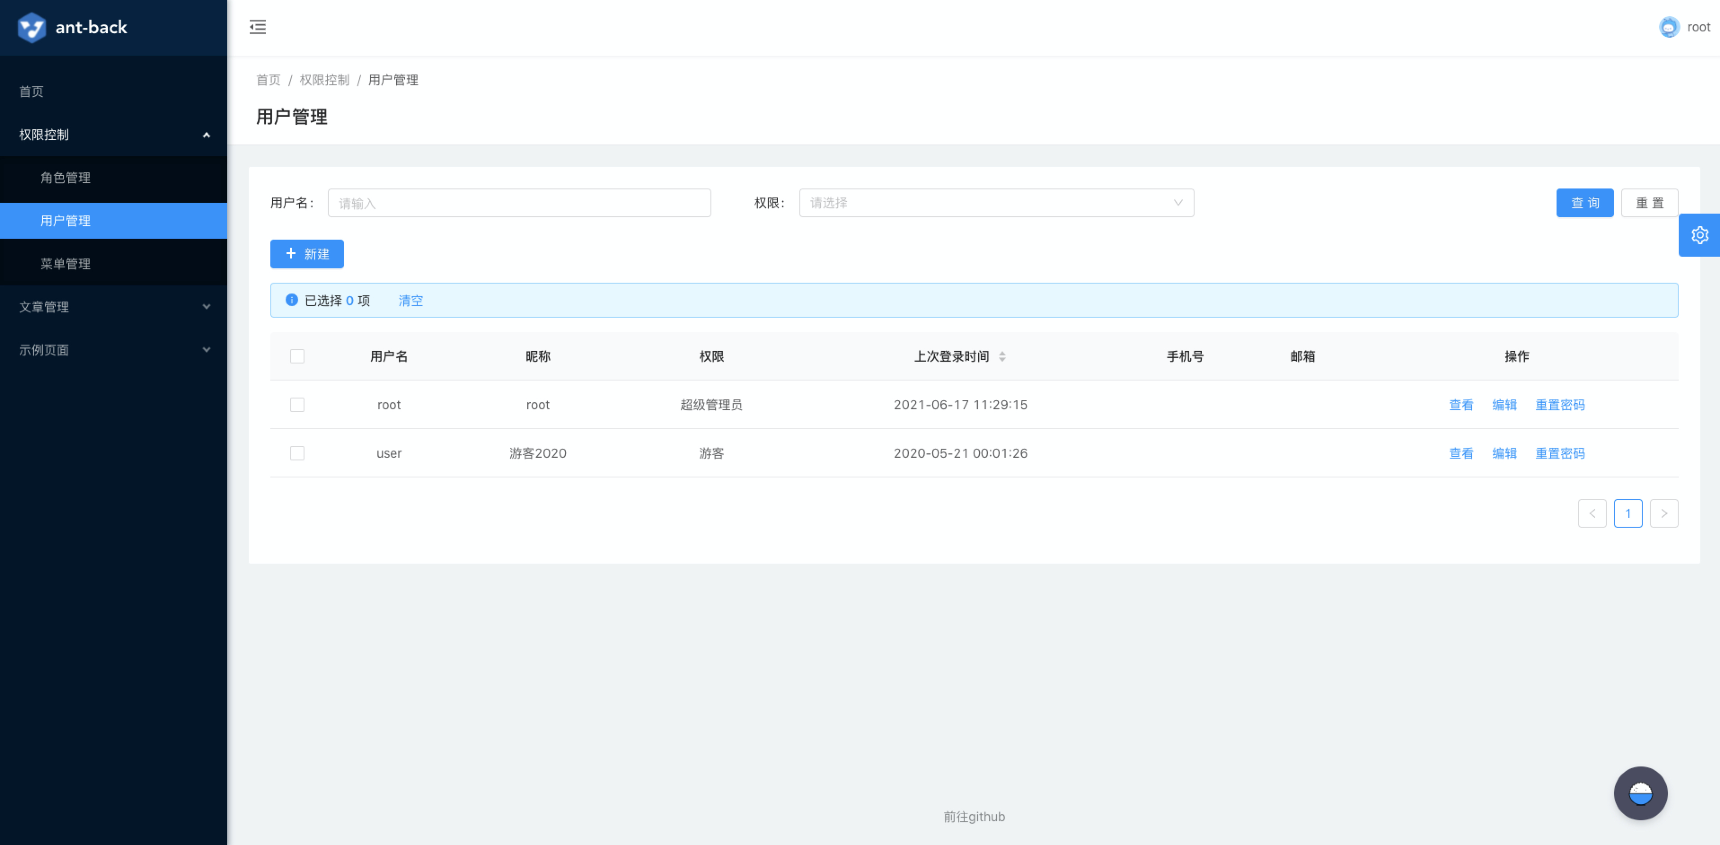Go to previous page arrow
Viewport: 1720px width, 845px height.
1592,513
